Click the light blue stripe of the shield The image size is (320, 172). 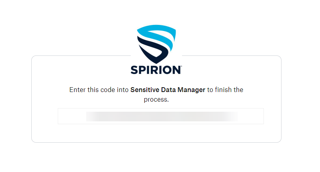[156, 31]
